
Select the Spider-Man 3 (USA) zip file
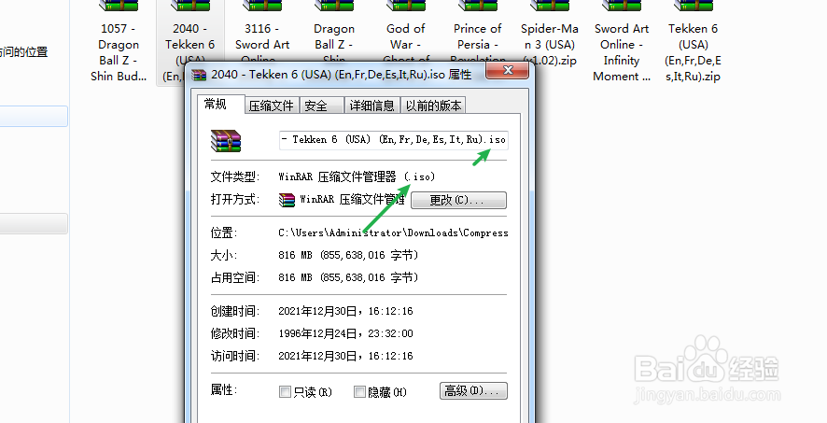tap(550, 35)
